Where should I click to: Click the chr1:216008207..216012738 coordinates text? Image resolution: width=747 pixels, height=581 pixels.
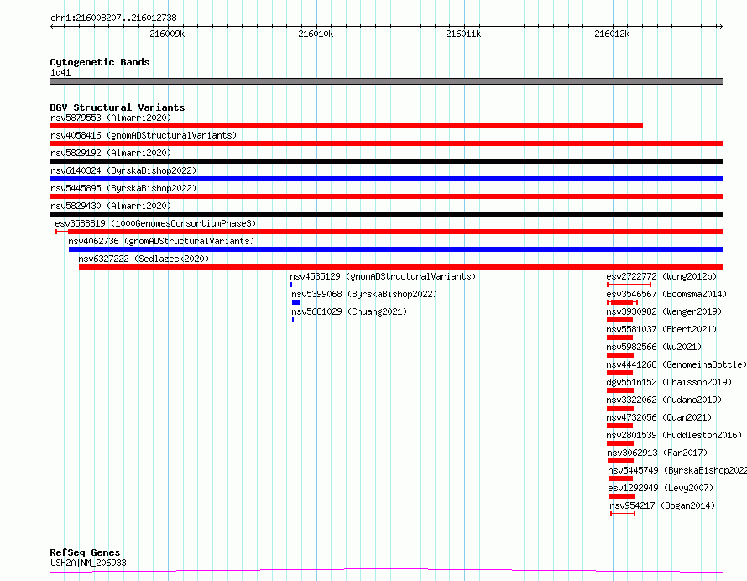[x=113, y=18]
